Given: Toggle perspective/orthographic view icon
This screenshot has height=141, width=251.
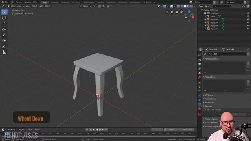Looking at the screenshot, I should 167,12.
